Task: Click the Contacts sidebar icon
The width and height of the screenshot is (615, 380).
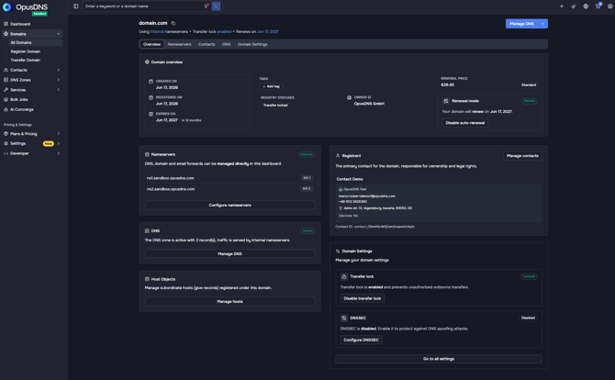Action: [x=6, y=70]
